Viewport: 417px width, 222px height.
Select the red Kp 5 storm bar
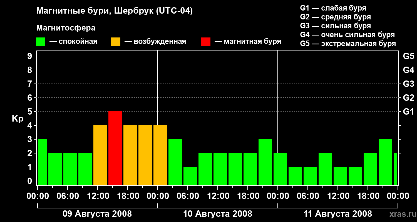115,148
